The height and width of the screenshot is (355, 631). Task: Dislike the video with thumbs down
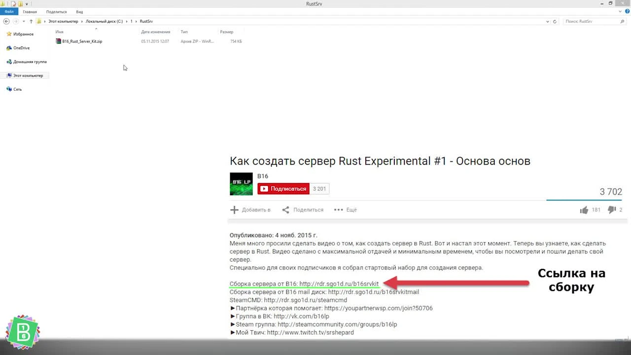613,210
